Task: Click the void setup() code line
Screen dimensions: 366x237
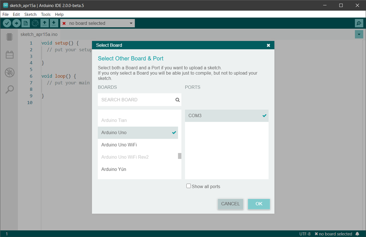Action: (x=60, y=43)
